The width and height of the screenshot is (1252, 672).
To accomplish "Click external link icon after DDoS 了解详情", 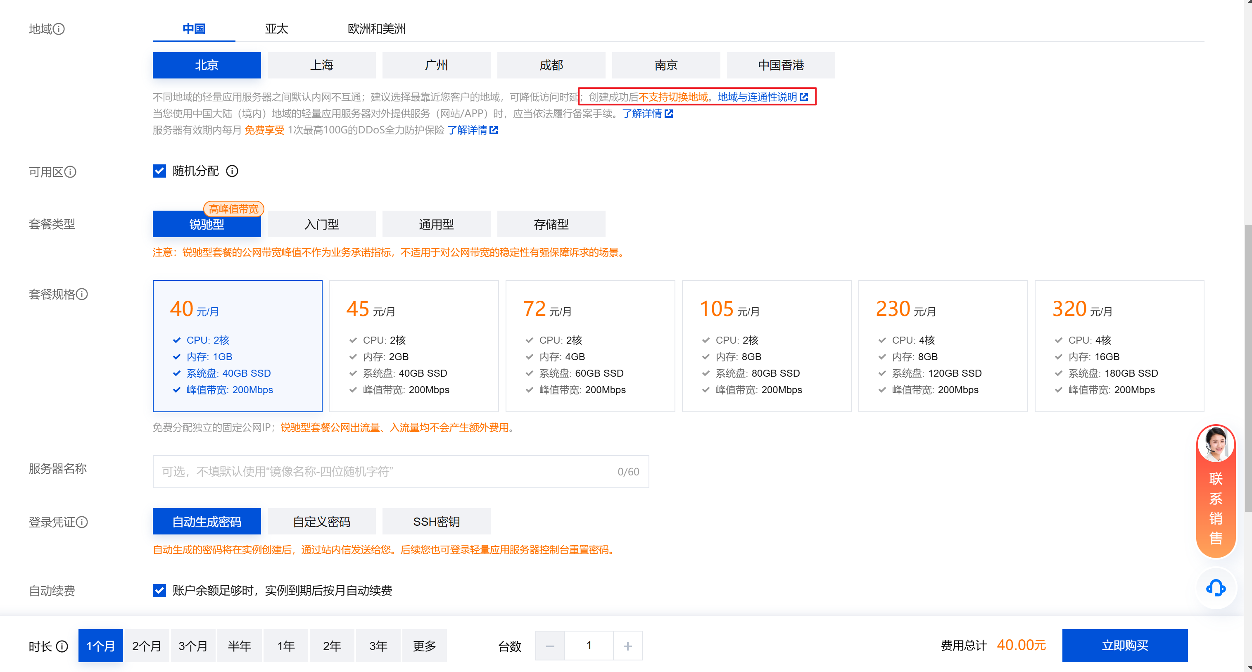I will pos(493,130).
